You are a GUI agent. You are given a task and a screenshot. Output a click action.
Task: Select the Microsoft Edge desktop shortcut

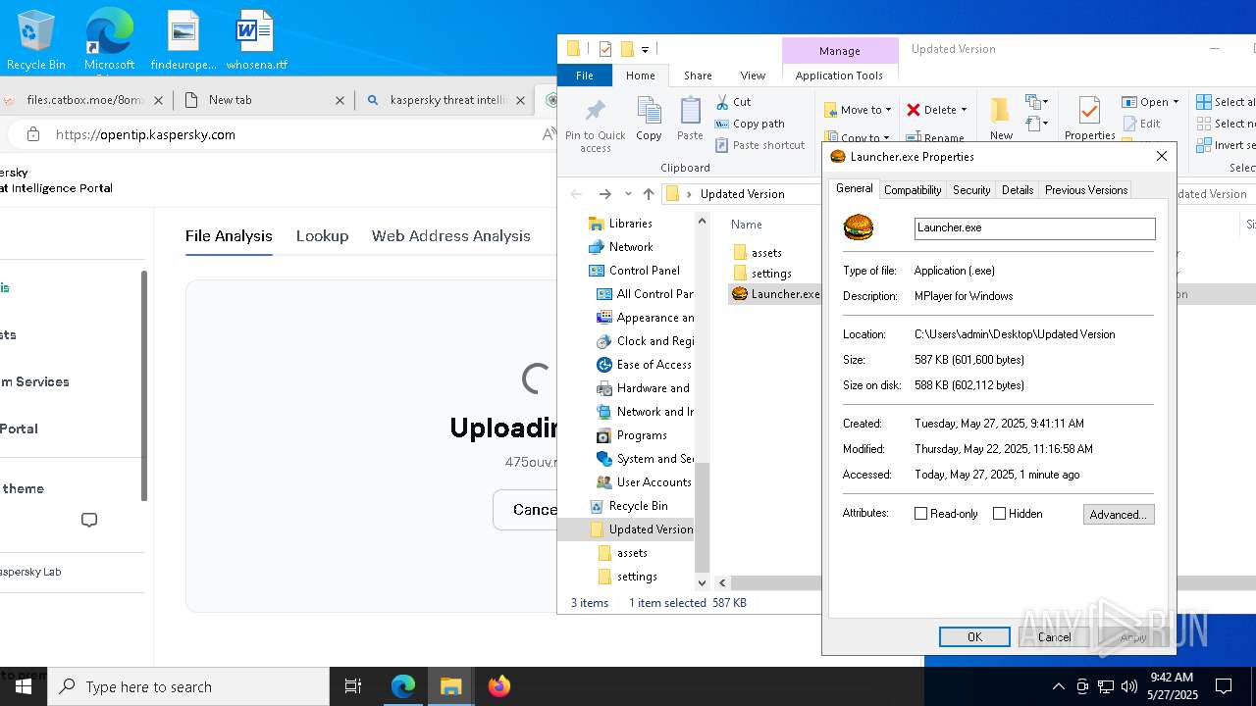pos(109,40)
